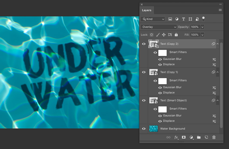The image size is (229, 149).
Task: Collapse Text (Smart Object) smart filters list
Action: pos(218,100)
